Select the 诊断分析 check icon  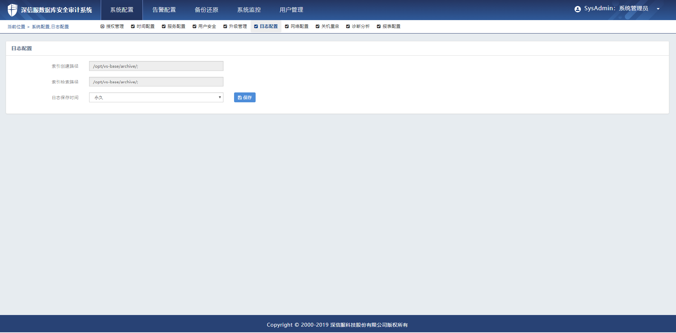348,26
